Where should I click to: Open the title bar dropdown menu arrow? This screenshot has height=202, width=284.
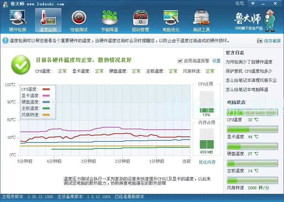click(253, 3)
